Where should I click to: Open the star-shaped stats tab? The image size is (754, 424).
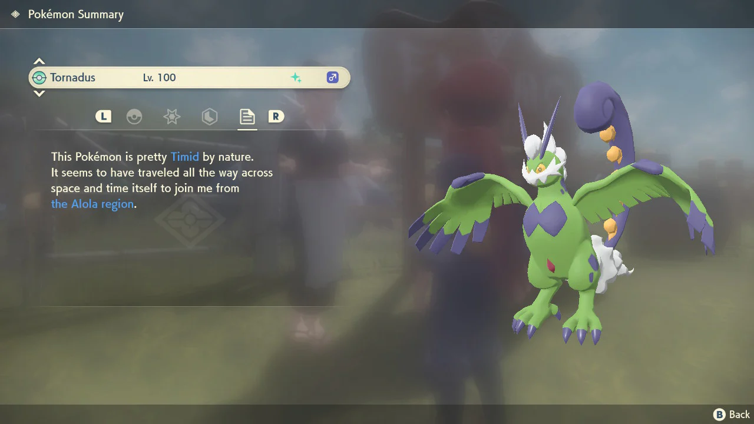click(x=172, y=117)
